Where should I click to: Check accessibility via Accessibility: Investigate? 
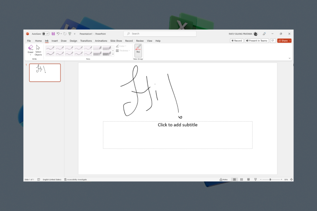(75, 179)
